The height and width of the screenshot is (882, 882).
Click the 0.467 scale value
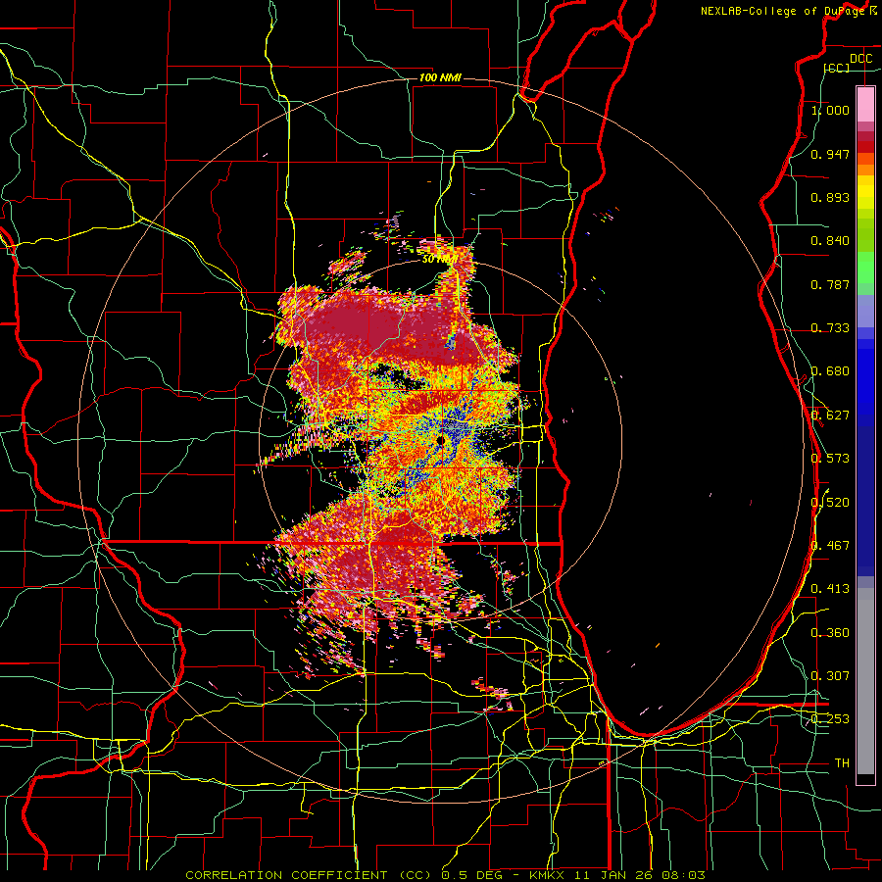click(830, 545)
